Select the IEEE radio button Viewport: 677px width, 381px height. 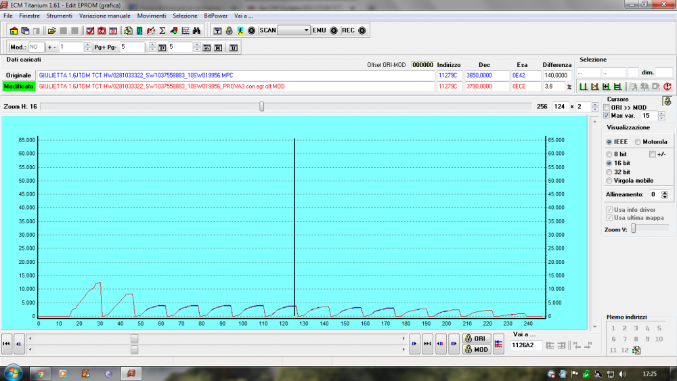coord(609,142)
